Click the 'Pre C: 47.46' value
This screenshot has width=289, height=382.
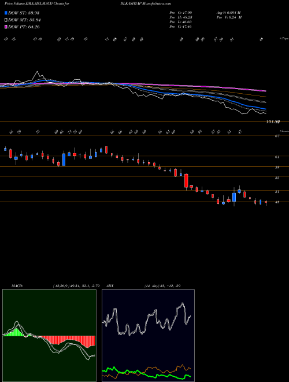[181, 27]
